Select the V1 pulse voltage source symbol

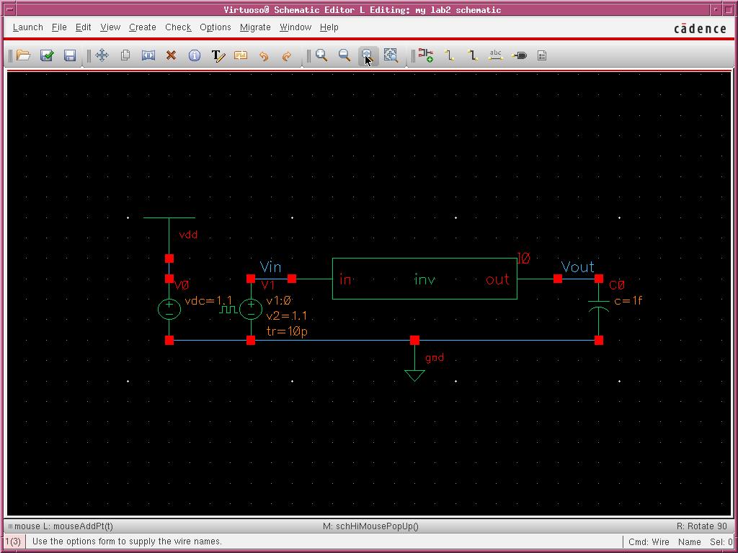point(250,309)
